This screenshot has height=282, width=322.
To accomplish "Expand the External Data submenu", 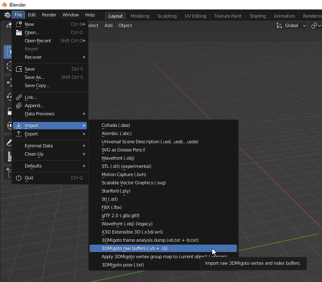I will point(50,146).
